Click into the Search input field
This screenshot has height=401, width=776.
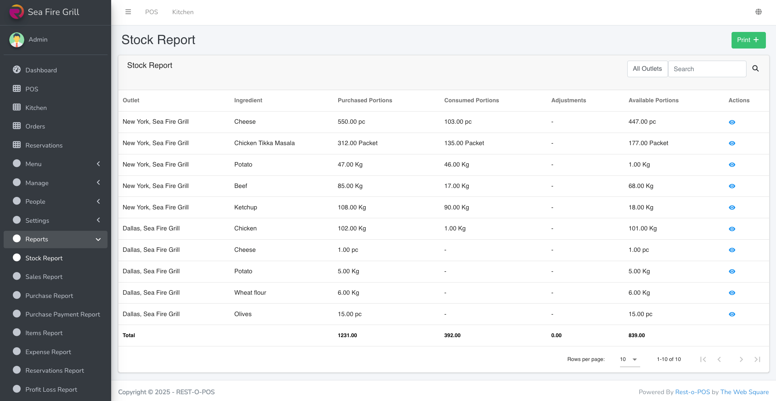tap(707, 69)
